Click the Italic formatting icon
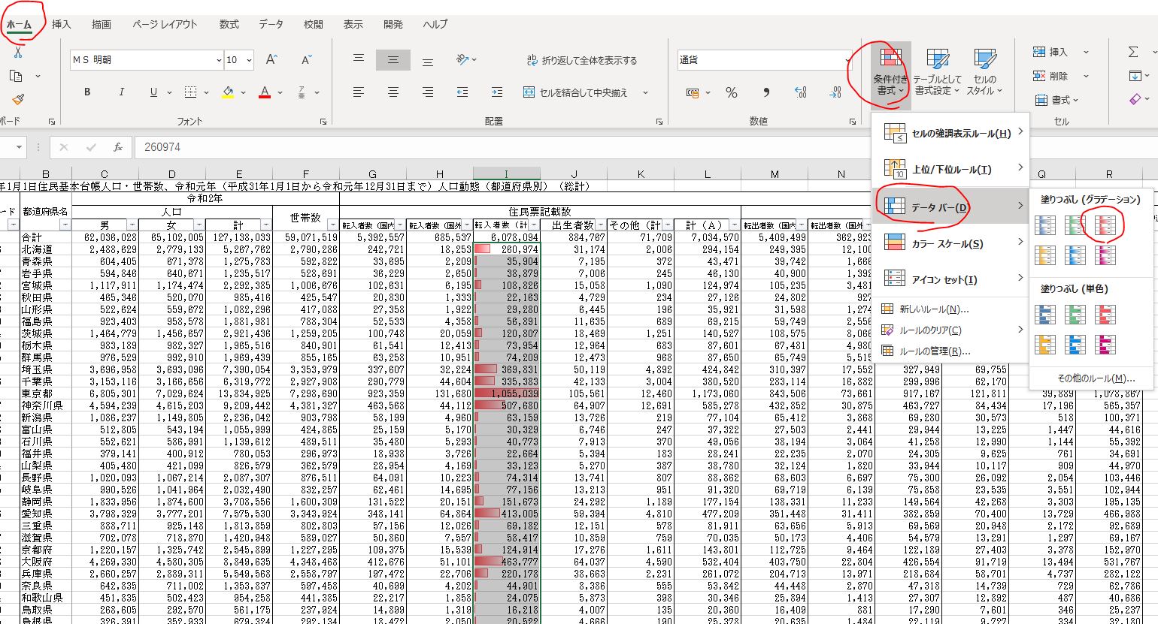Screen dimensions: 1158x624 121,92
